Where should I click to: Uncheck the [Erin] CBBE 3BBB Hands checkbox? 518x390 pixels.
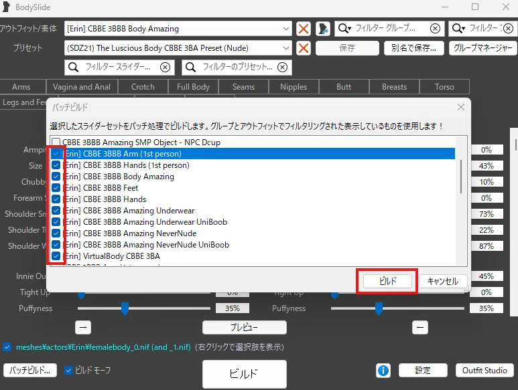56,199
